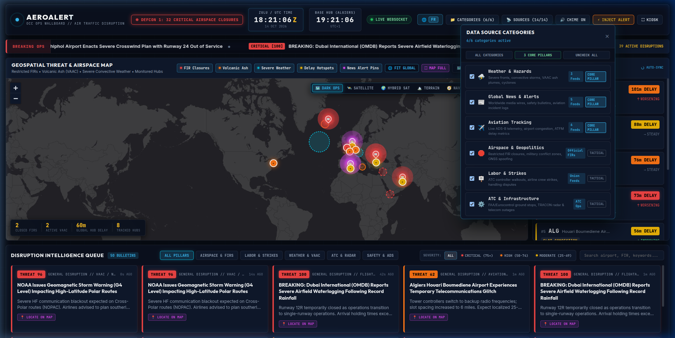
Task: Filter queue by Airspace & FIRs
Action: 217,255
